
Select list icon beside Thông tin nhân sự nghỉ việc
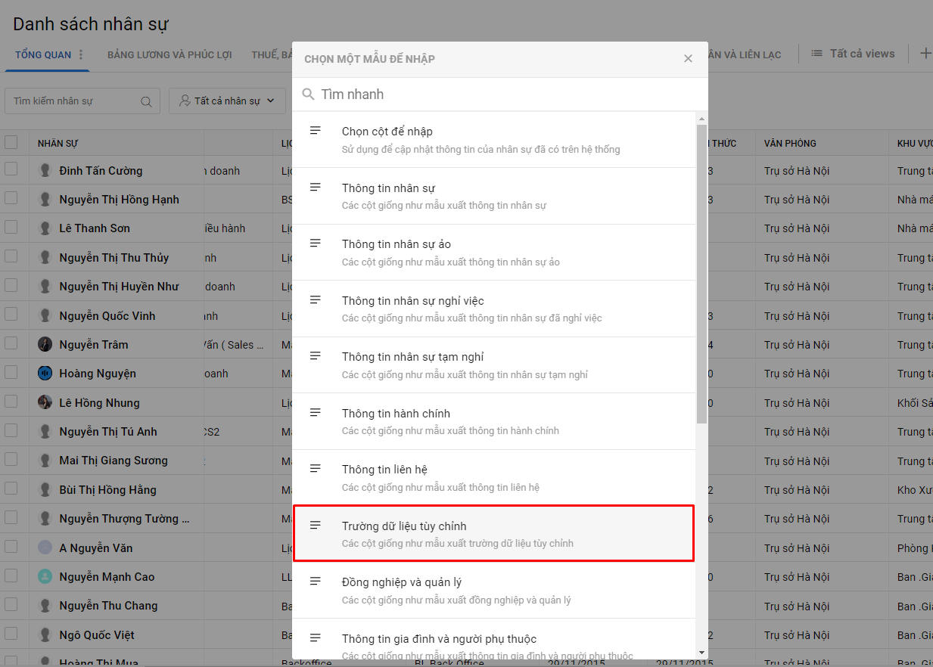(x=316, y=299)
